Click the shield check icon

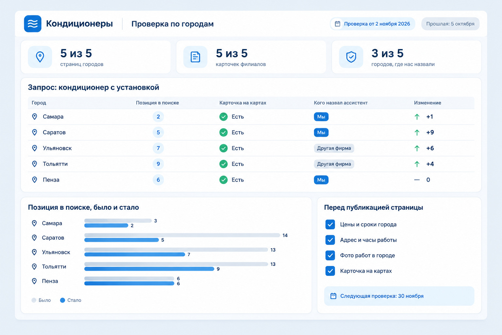[x=351, y=57]
